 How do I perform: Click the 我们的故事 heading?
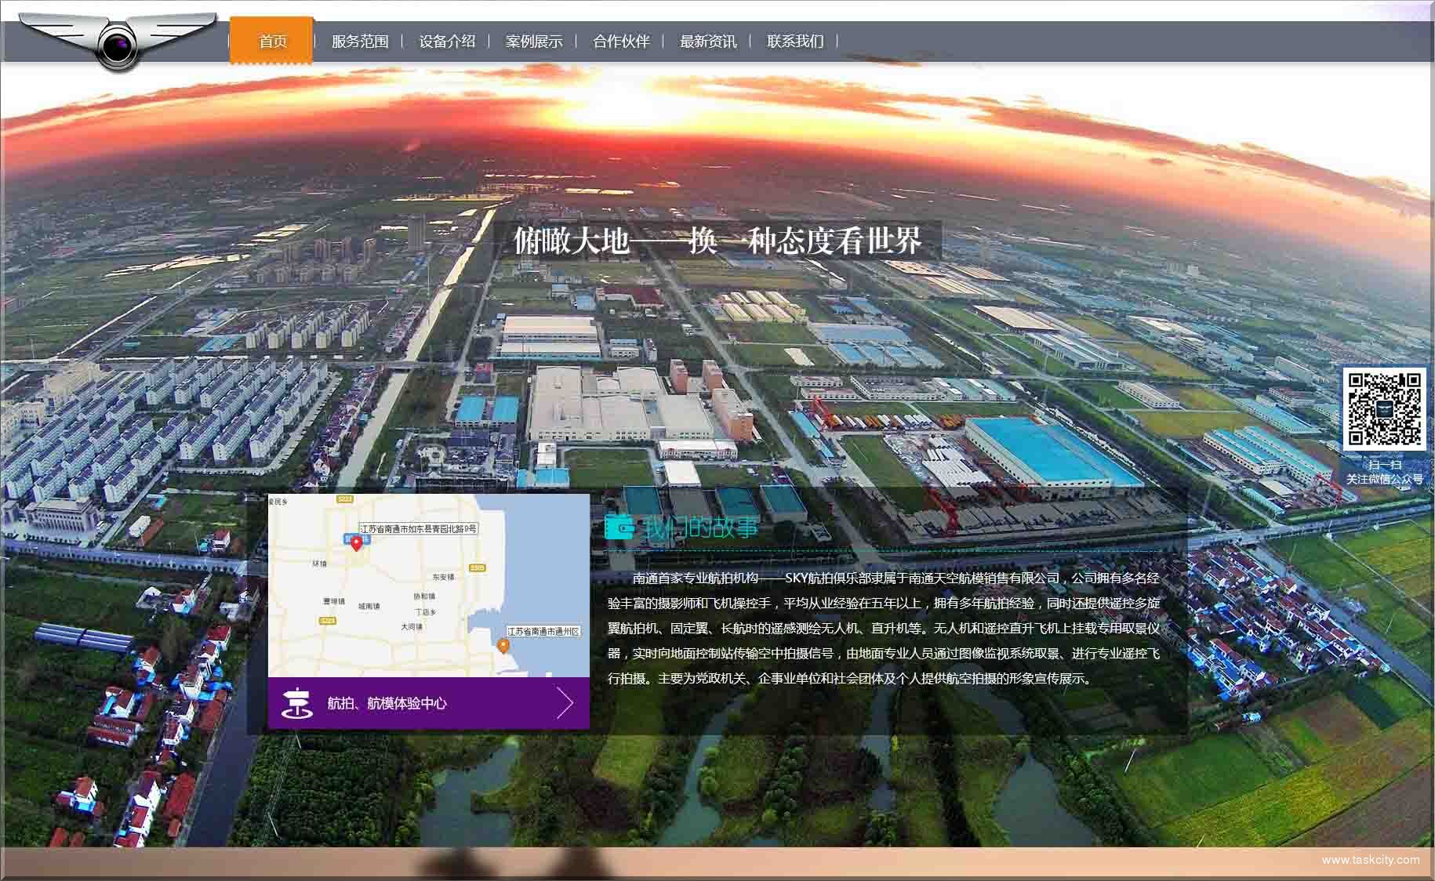(x=701, y=528)
